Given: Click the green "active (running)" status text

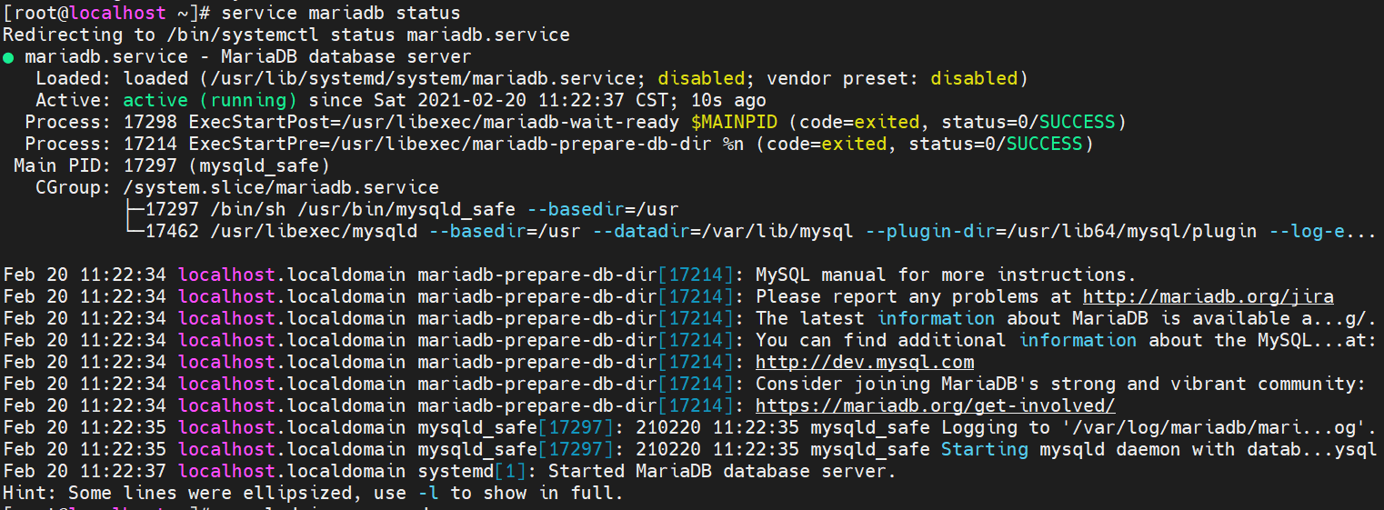Looking at the screenshot, I should [x=210, y=100].
